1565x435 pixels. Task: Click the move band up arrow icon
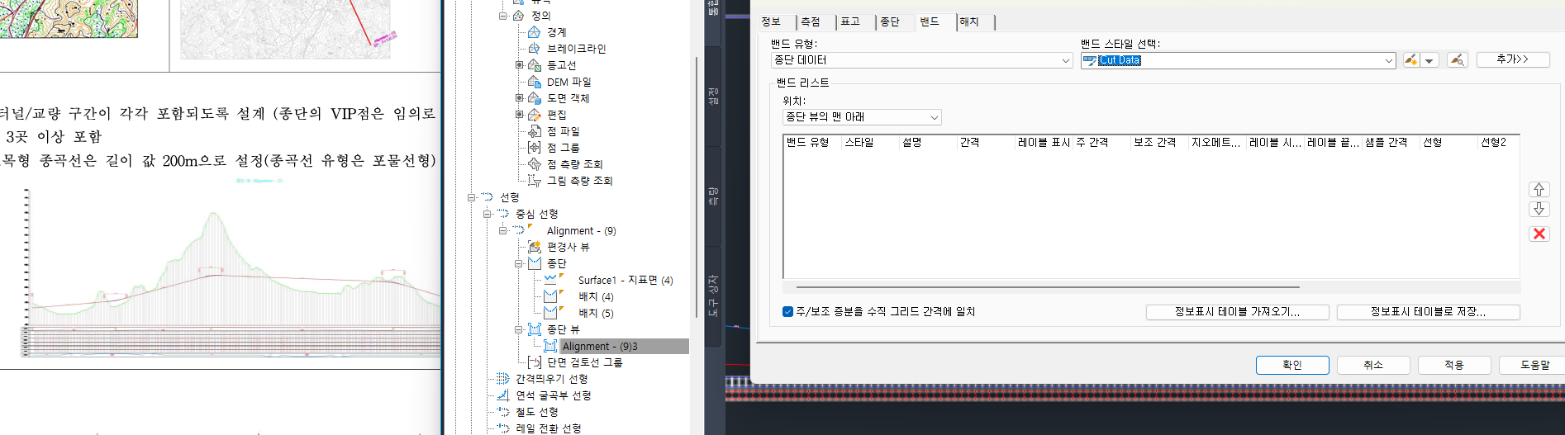pyautogui.click(x=1539, y=189)
